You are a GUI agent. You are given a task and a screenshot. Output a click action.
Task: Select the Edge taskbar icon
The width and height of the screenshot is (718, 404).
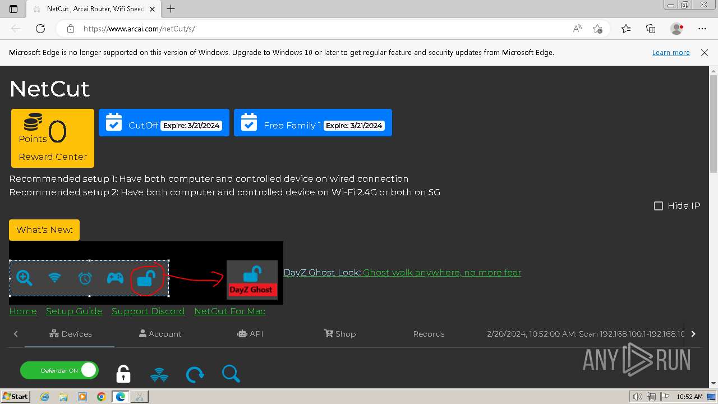(x=121, y=397)
